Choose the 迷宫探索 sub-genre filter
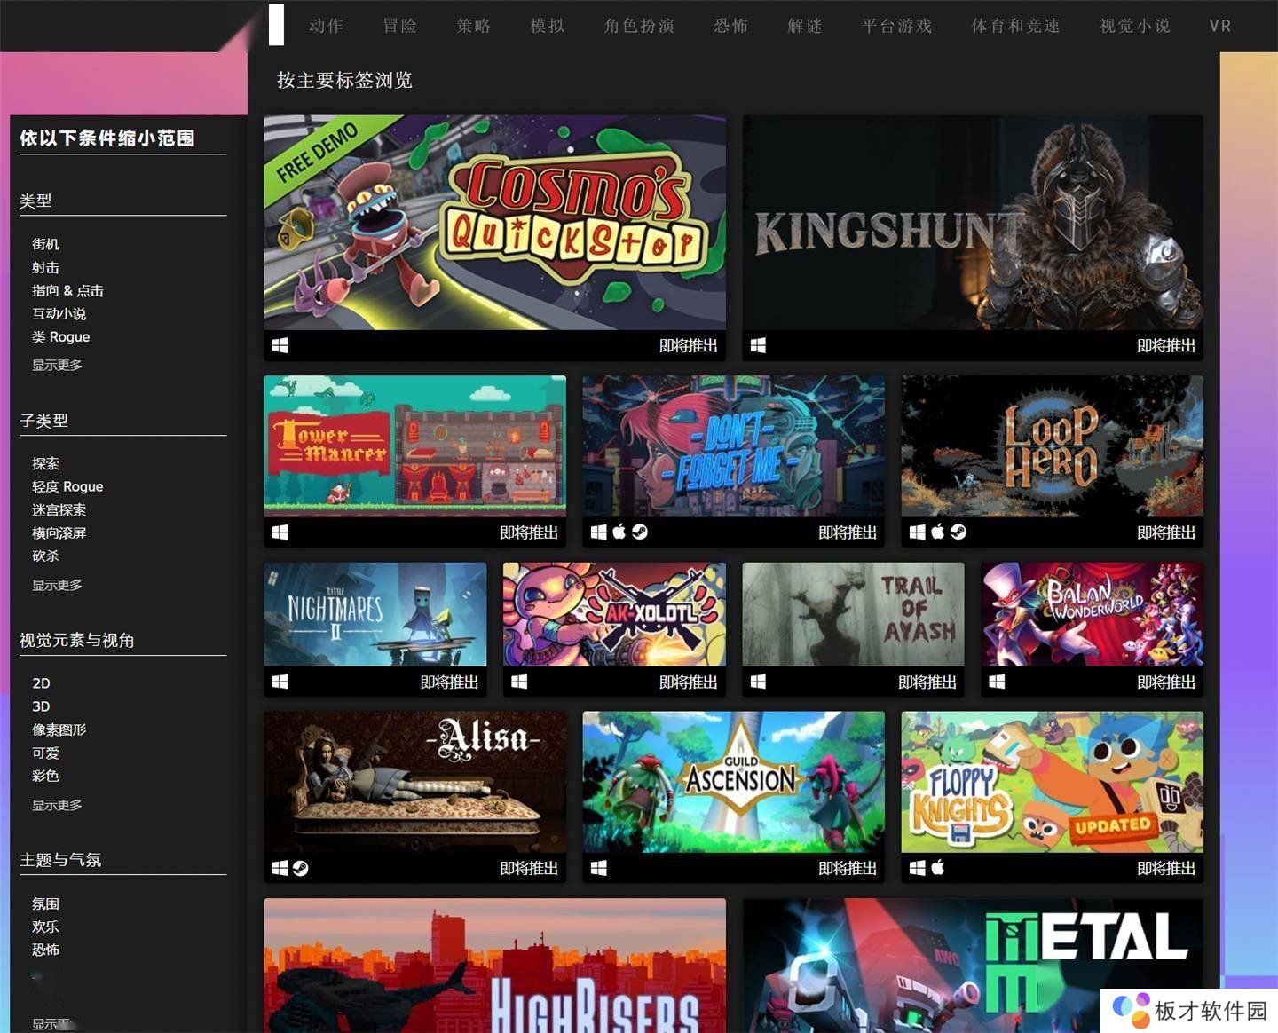1278x1033 pixels. pos(59,509)
